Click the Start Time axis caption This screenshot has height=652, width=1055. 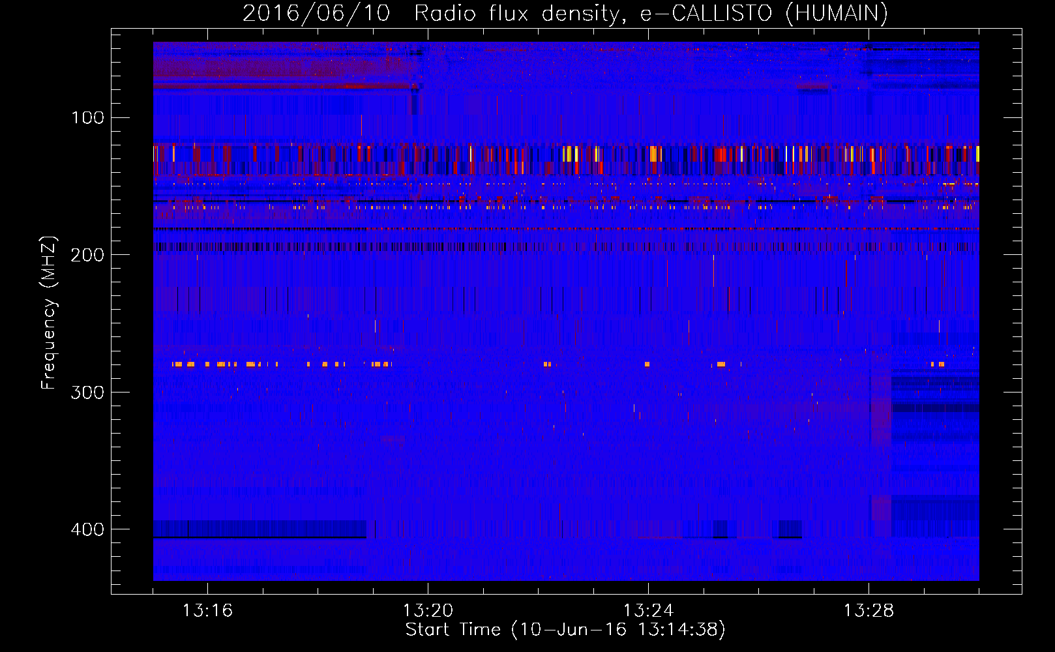pos(565,630)
